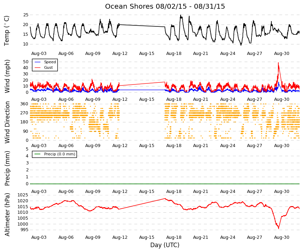Click the blue Speed legend line

38,62
